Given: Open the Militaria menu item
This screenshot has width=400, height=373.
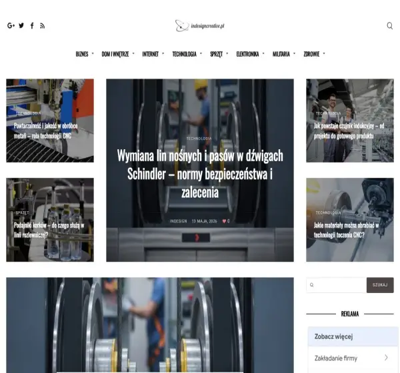Looking at the screenshot, I should (x=281, y=54).
